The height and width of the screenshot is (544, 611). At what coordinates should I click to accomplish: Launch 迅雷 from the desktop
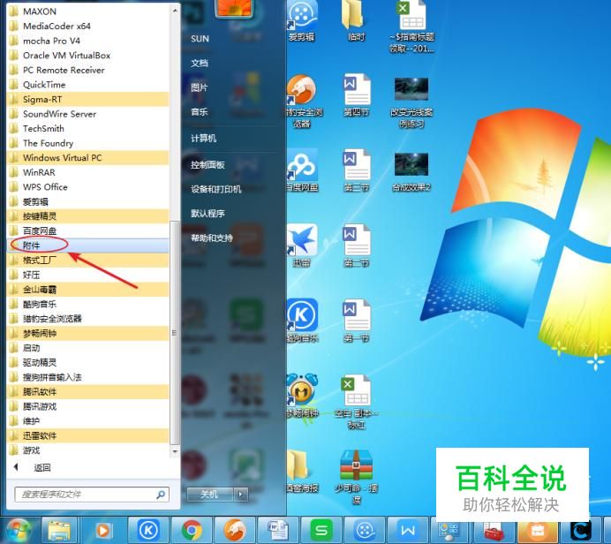[x=302, y=246]
